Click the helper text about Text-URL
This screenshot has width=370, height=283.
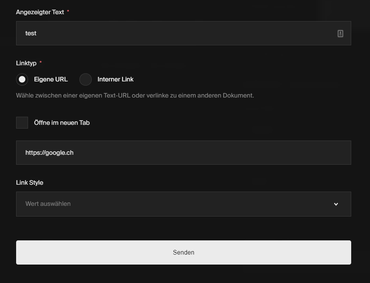tap(134, 95)
